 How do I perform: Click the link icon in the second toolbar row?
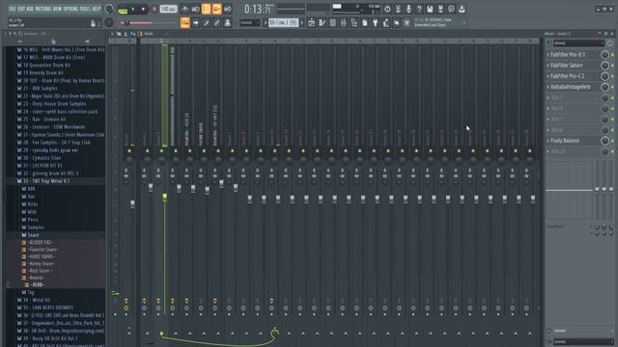pyautogui.click(x=216, y=23)
